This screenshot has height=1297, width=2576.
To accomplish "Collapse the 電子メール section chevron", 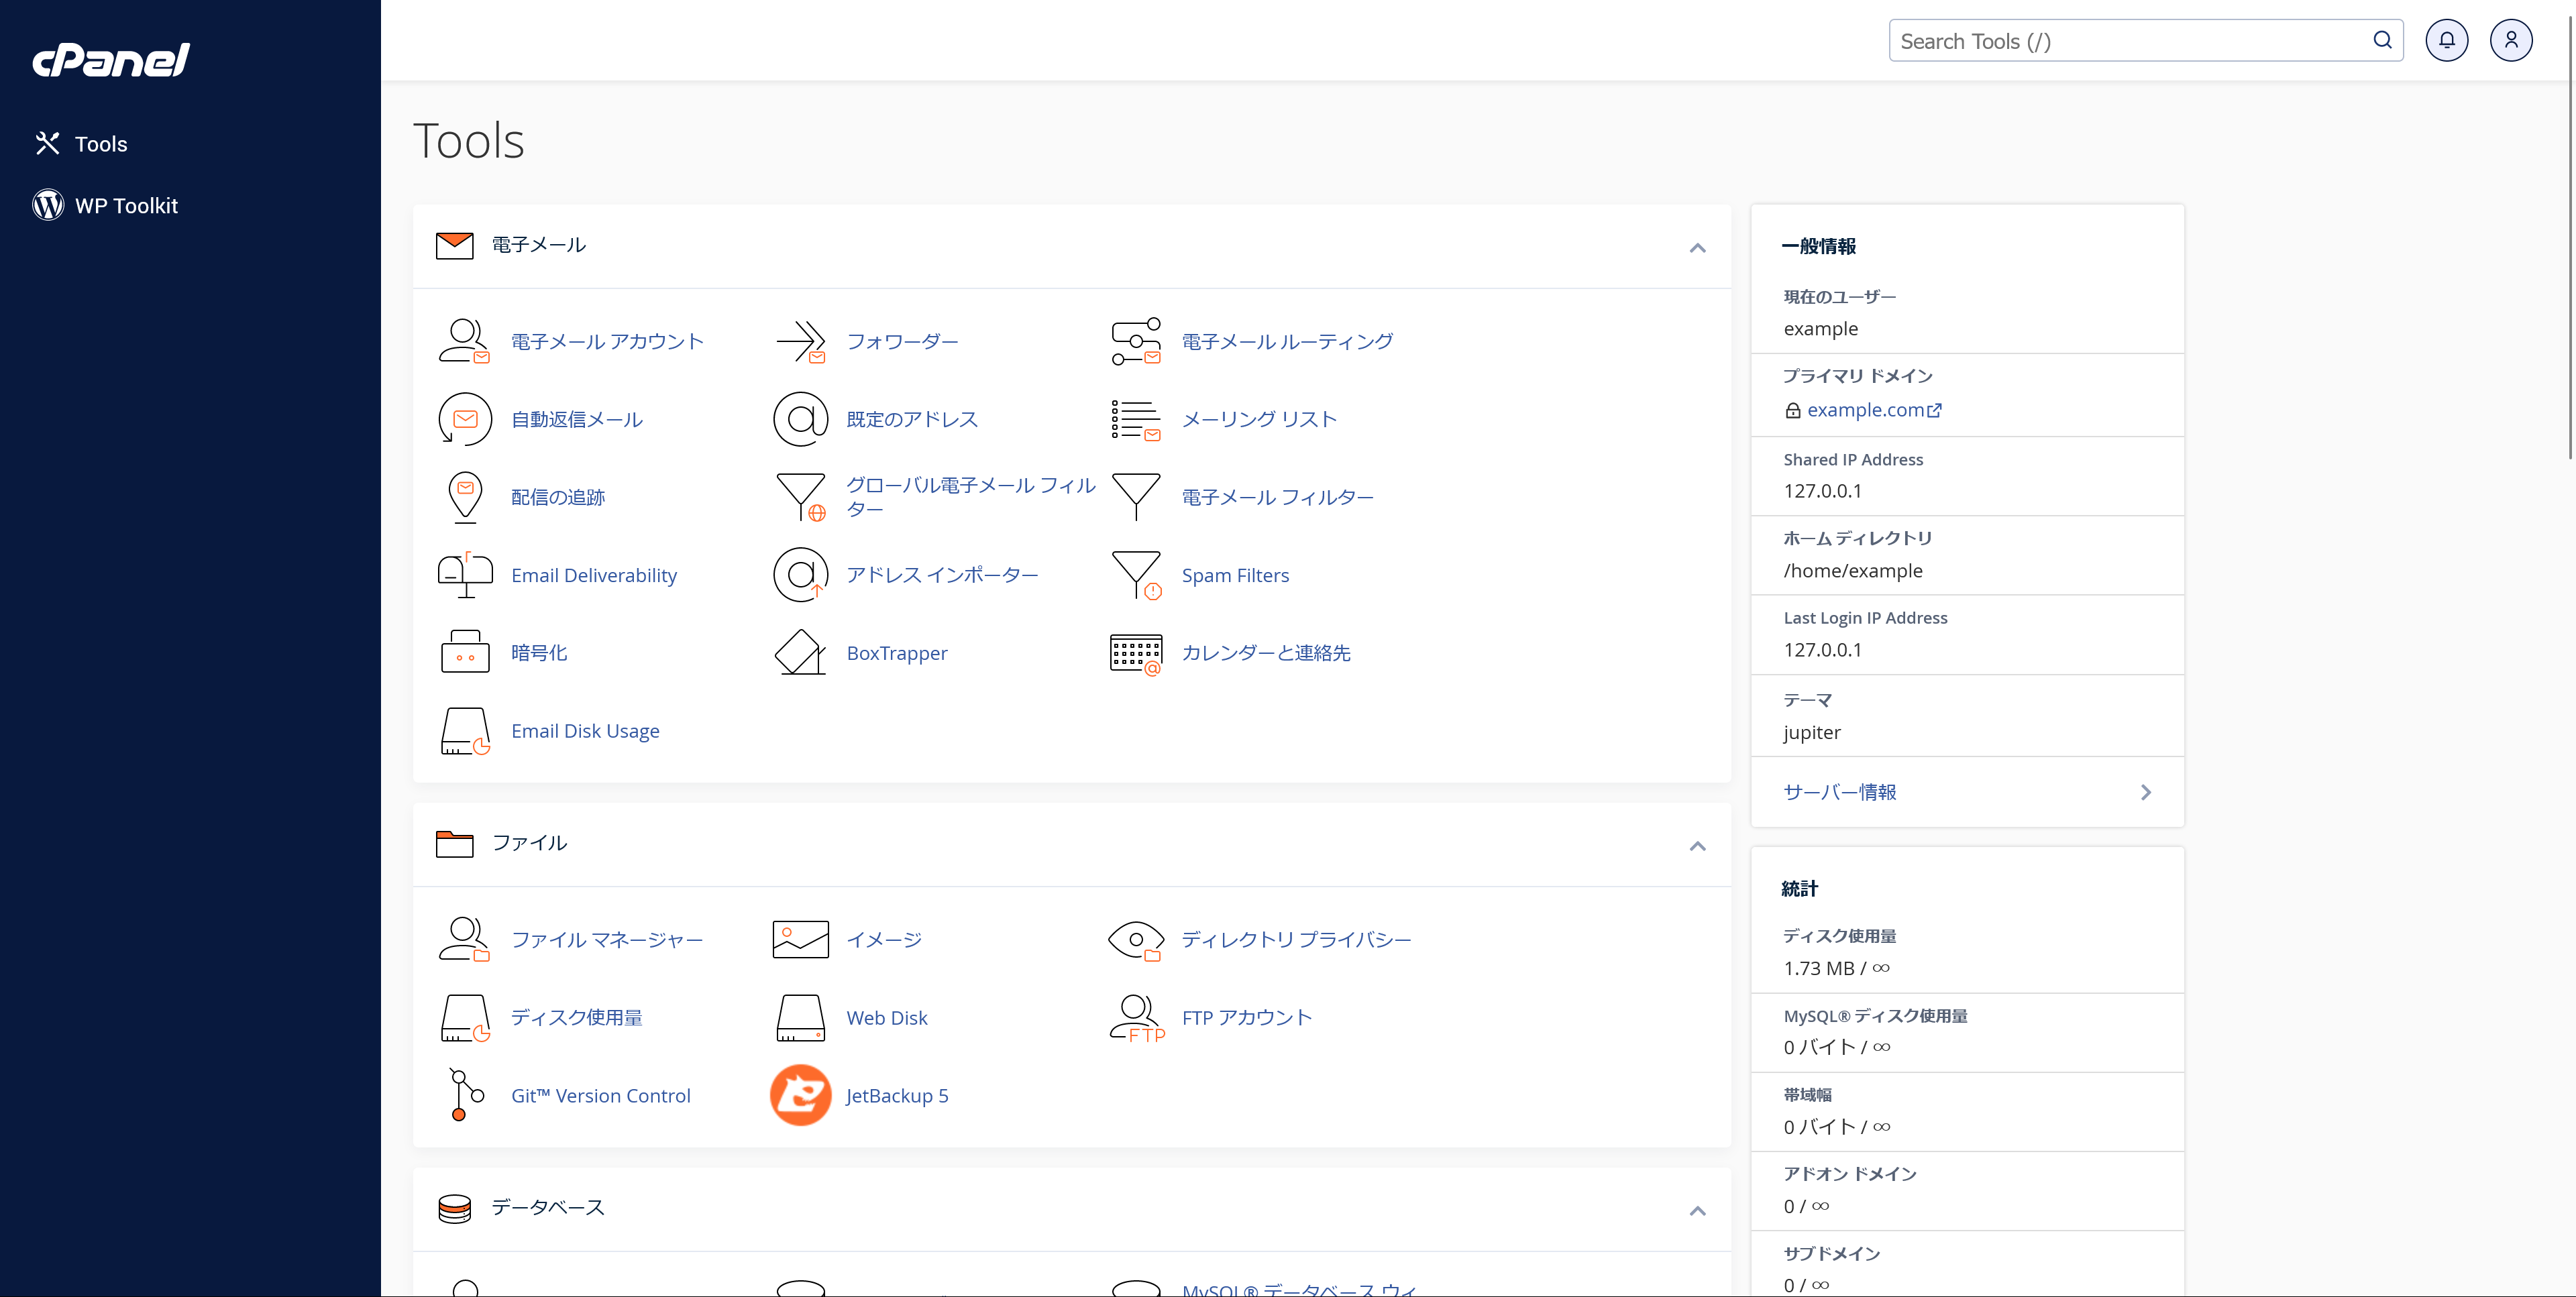I will tap(1697, 247).
